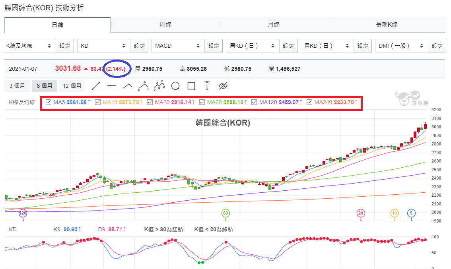The width and height of the screenshot is (451, 269).
Task: Open the KD indicator dropdown
Action: 103,46
